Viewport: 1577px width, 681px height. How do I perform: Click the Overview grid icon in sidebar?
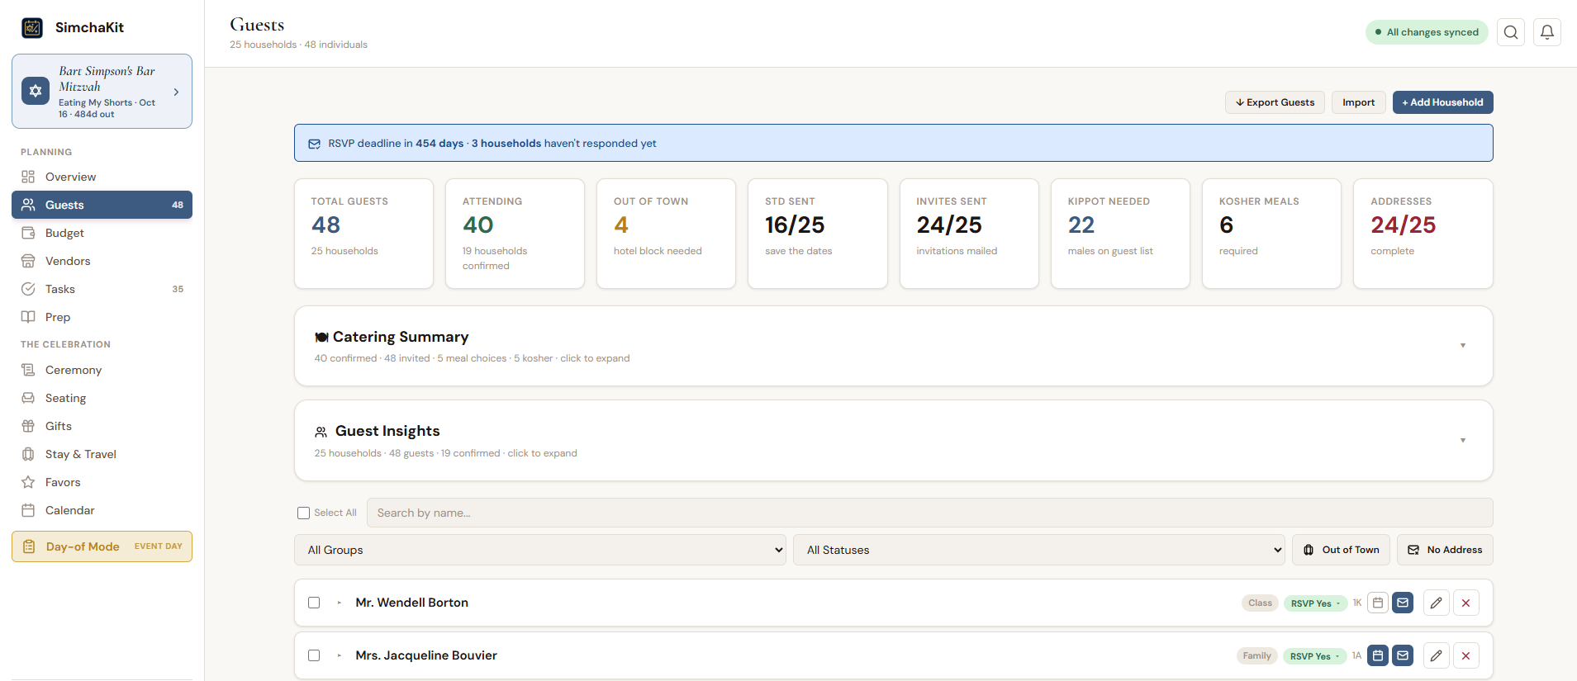[x=28, y=177]
